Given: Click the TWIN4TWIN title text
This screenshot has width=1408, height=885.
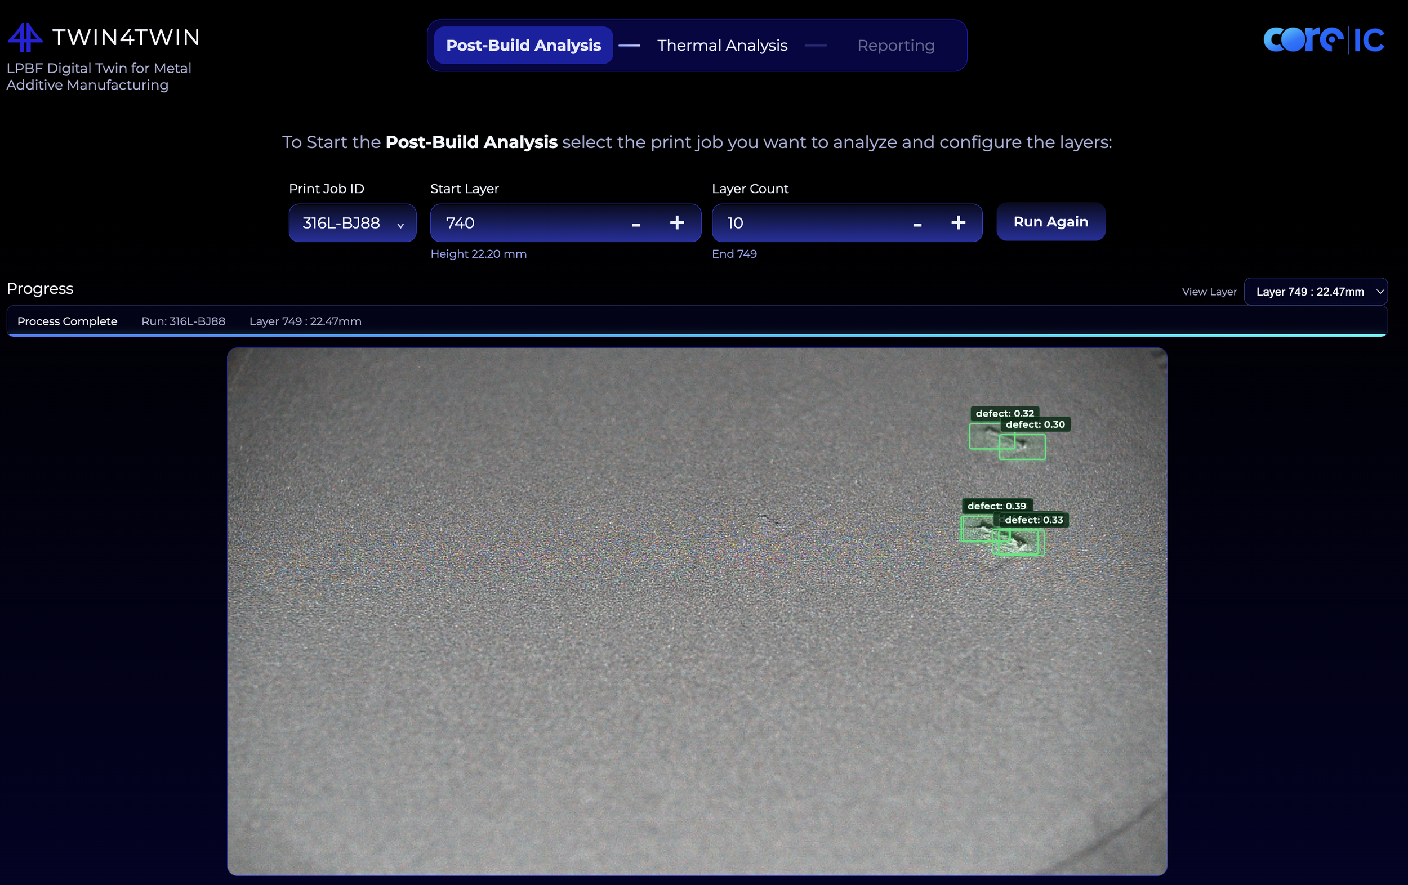Looking at the screenshot, I should click(126, 37).
